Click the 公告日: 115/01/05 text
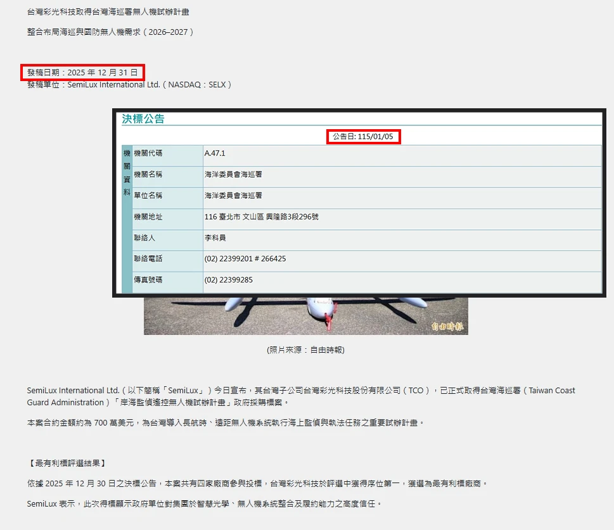The width and height of the screenshot is (614, 530). click(x=363, y=137)
